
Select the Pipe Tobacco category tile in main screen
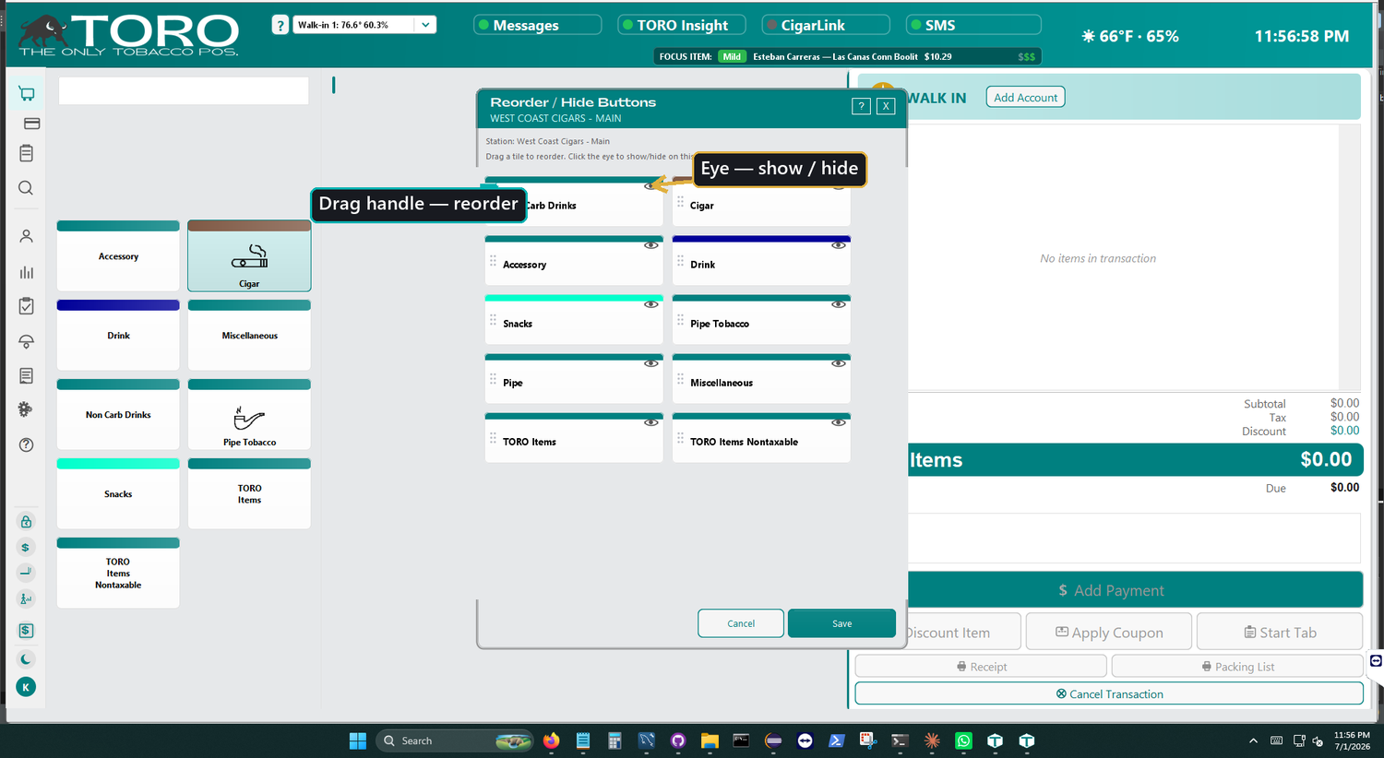249,414
